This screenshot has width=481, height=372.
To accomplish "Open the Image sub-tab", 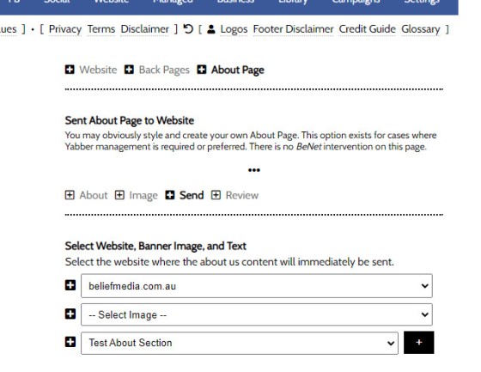I will [143, 196].
